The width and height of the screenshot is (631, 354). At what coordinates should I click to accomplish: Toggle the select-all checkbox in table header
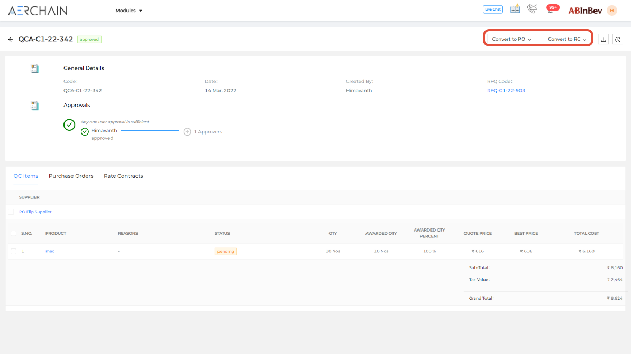point(14,233)
